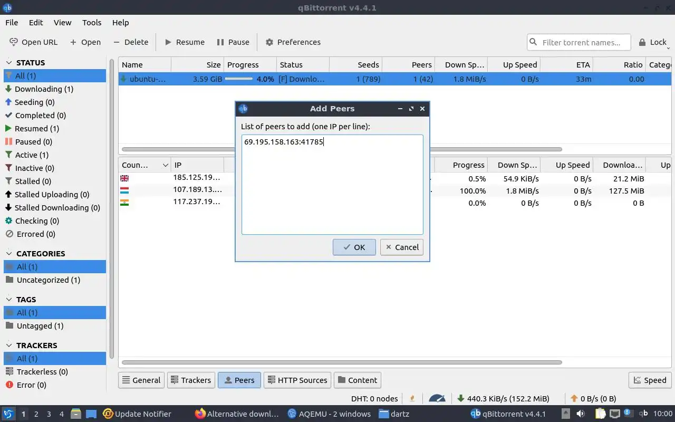
Task: Collapse the STATUS section in sidebar
Action: (8, 62)
